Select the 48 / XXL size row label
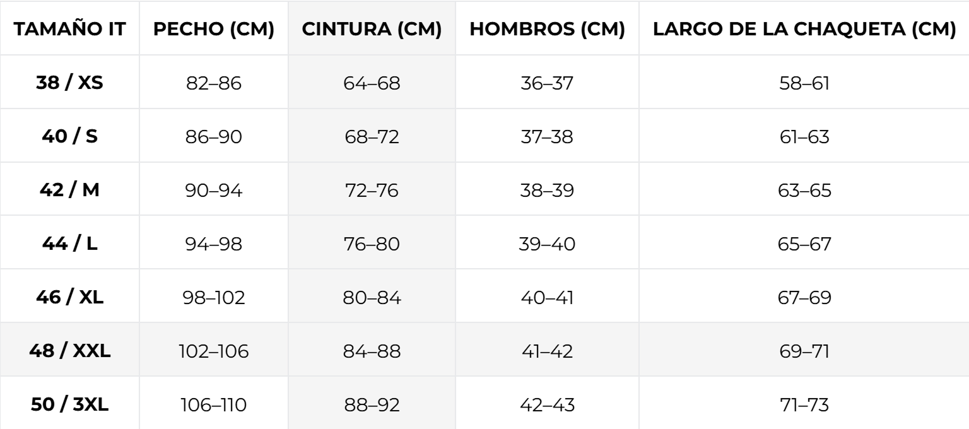The image size is (969, 429). tap(70, 351)
